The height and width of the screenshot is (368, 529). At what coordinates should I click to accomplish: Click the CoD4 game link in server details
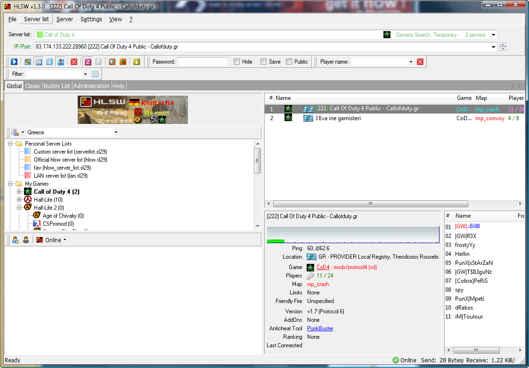(x=323, y=267)
